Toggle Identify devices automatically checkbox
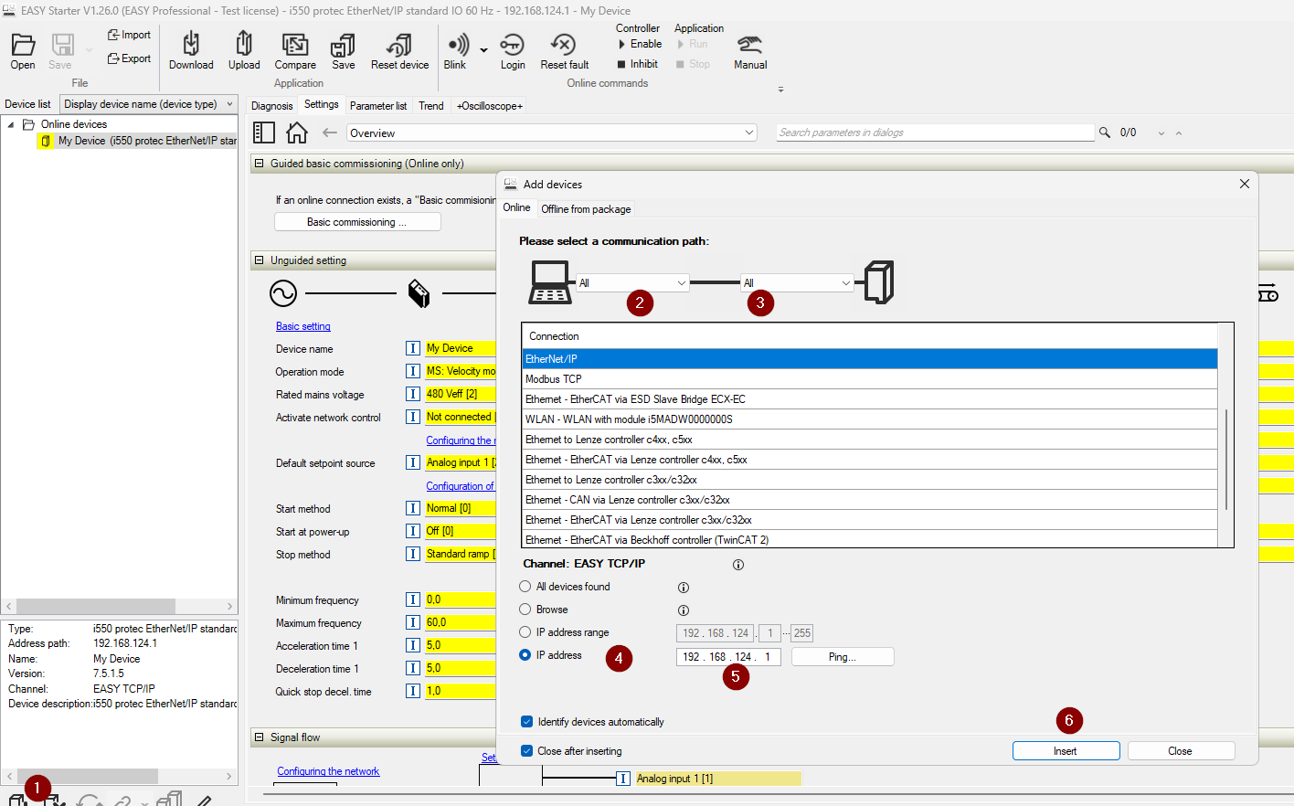This screenshot has width=1294, height=806. [526, 722]
